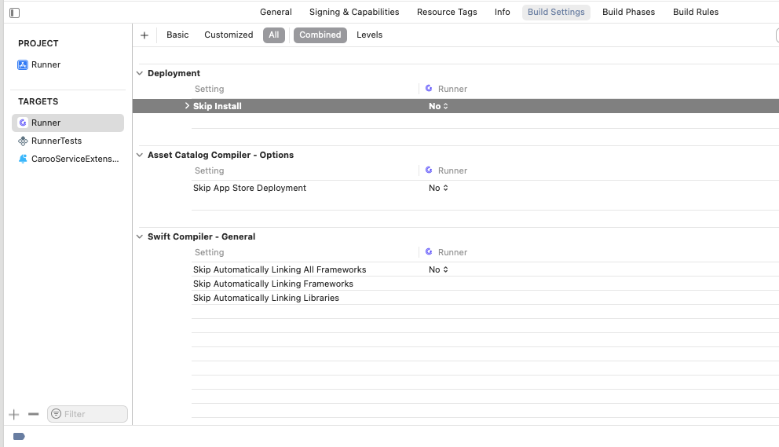779x447 pixels.
Task: Click Runner icon in Swift Compiler column header
Action: pos(429,251)
